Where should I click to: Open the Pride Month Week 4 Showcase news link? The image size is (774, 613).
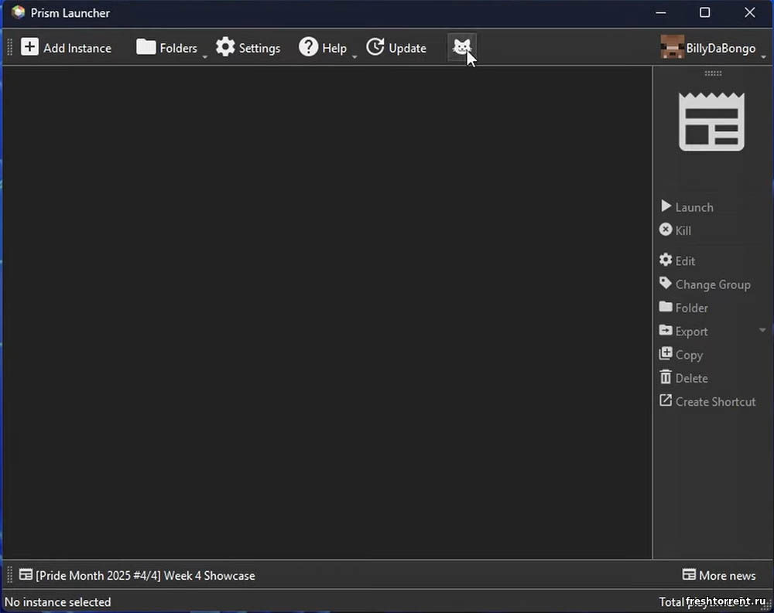[x=138, y=575]
